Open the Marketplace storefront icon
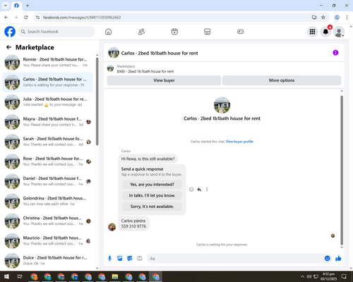 point(207,32)
